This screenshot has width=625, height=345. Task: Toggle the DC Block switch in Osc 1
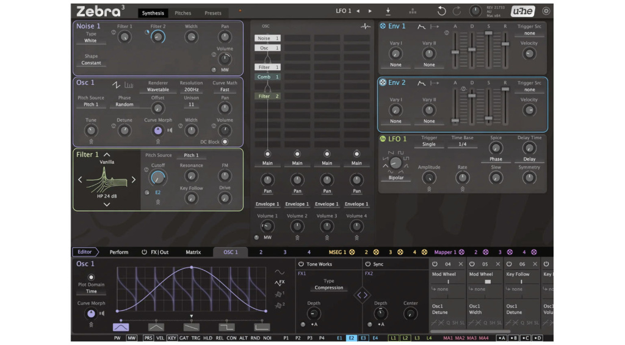225,142
